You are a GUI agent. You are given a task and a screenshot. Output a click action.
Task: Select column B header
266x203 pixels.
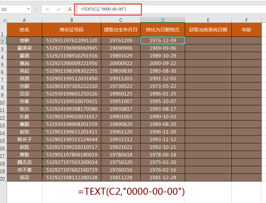[x=72, y=20]
